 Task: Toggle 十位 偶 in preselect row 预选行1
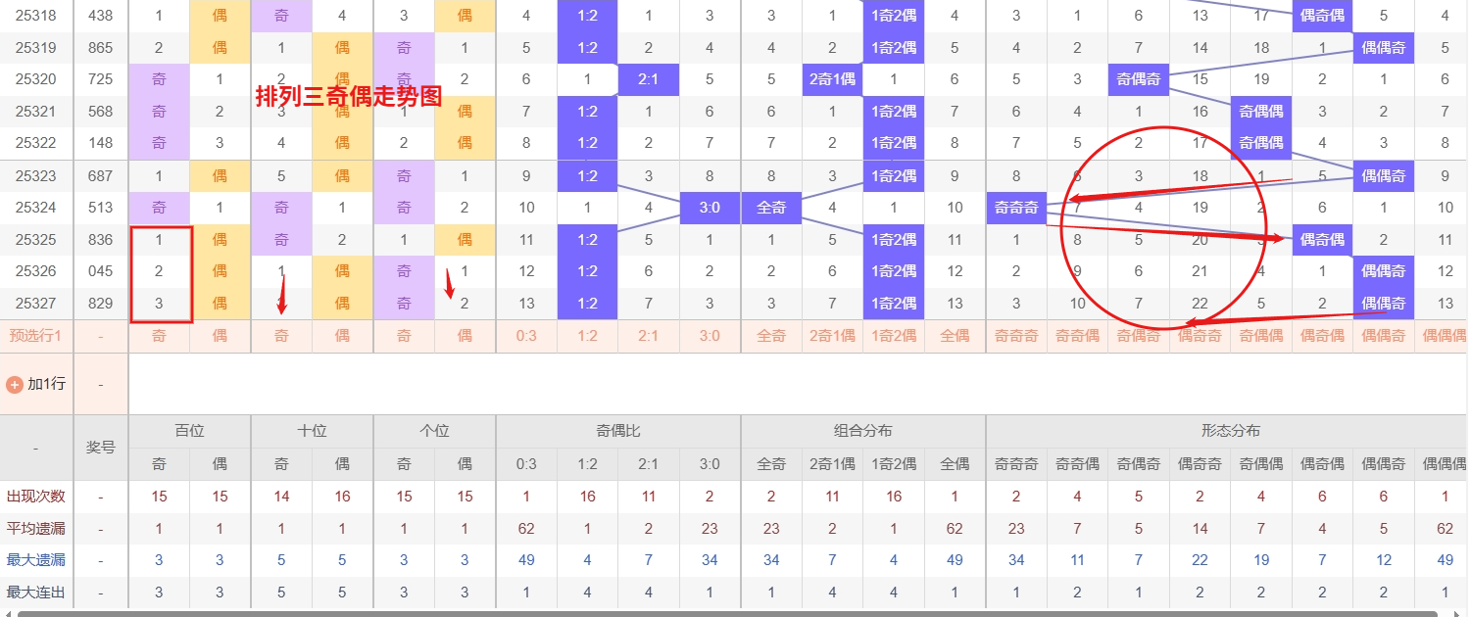(342, 336)
